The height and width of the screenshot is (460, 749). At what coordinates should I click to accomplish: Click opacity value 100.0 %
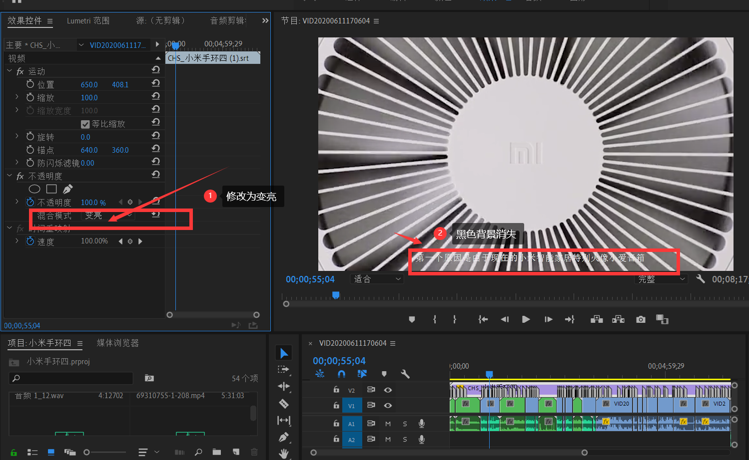(x=93, y=203)
